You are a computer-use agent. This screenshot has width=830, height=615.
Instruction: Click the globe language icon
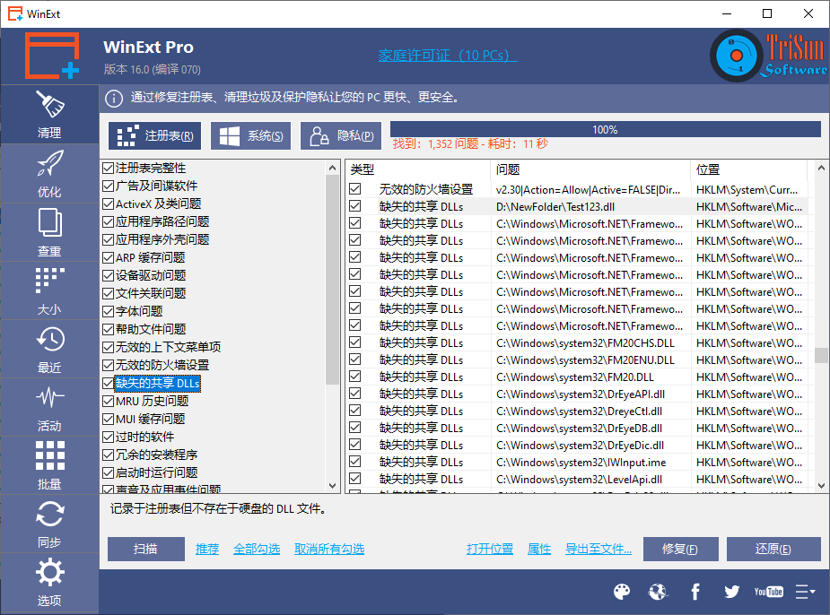tap(658, 592)
